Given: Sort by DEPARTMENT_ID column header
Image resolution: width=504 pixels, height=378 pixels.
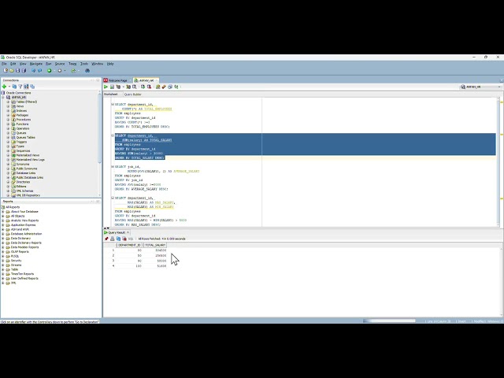Looking at the screenshot, I should [x=129, y=245].
